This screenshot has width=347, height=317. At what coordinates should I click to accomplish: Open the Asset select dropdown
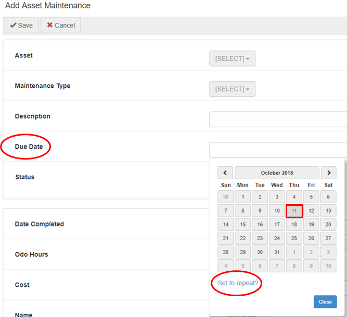[x=232, y=59]
